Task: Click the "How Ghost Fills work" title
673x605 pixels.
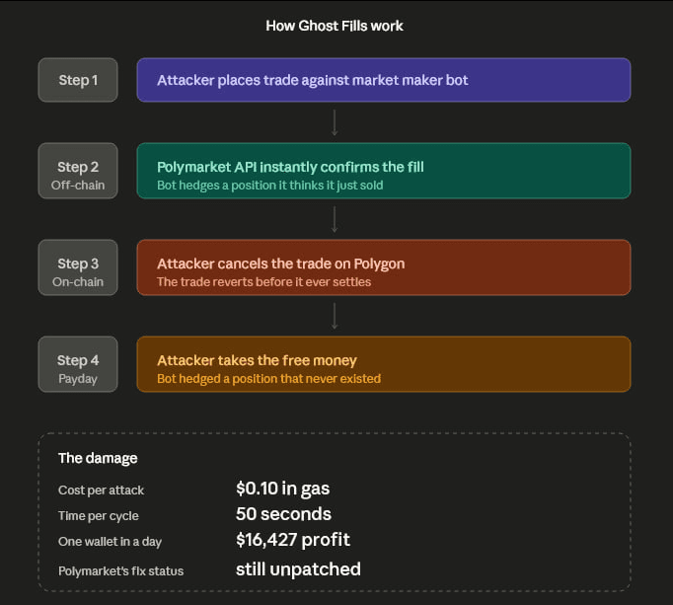Action: [335, 26]
